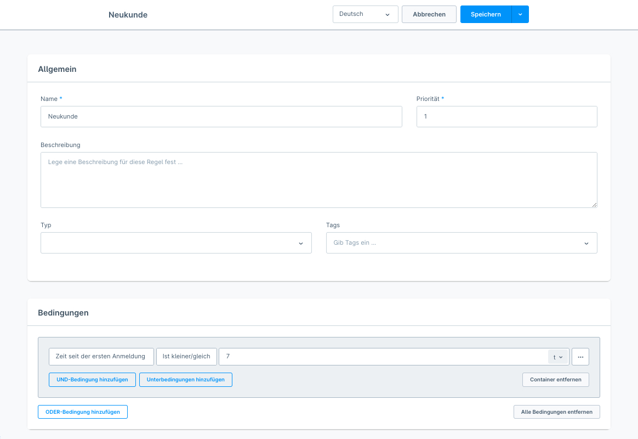Edit the condition value field showing 7
This screenshot has width=638, height=439.
382,357
